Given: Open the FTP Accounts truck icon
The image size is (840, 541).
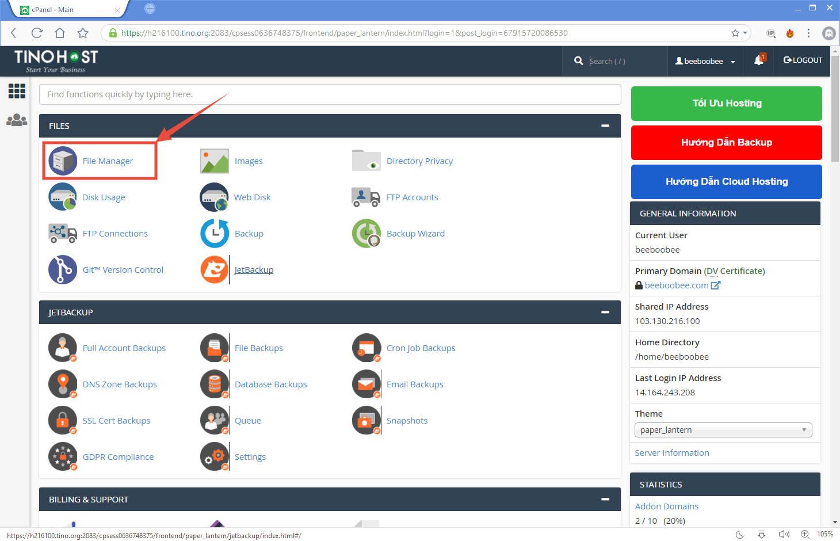Looking at the screenshot, I should (366, 197).
